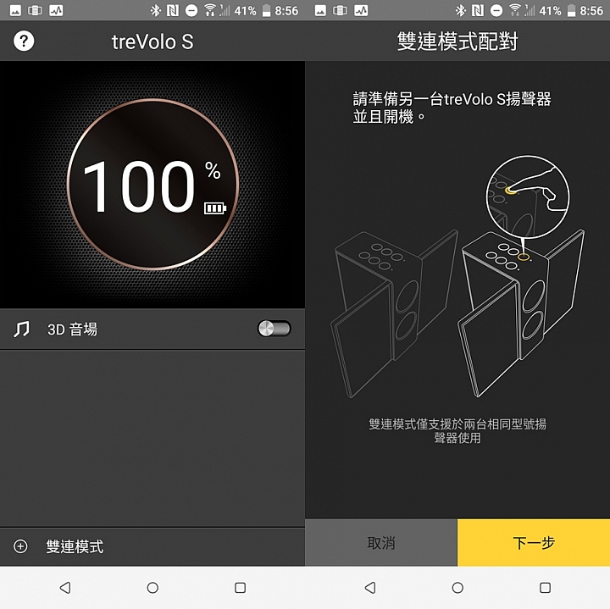Tap the 8:56 clock on left screen
Screen dimensions: 610x609
286,10
